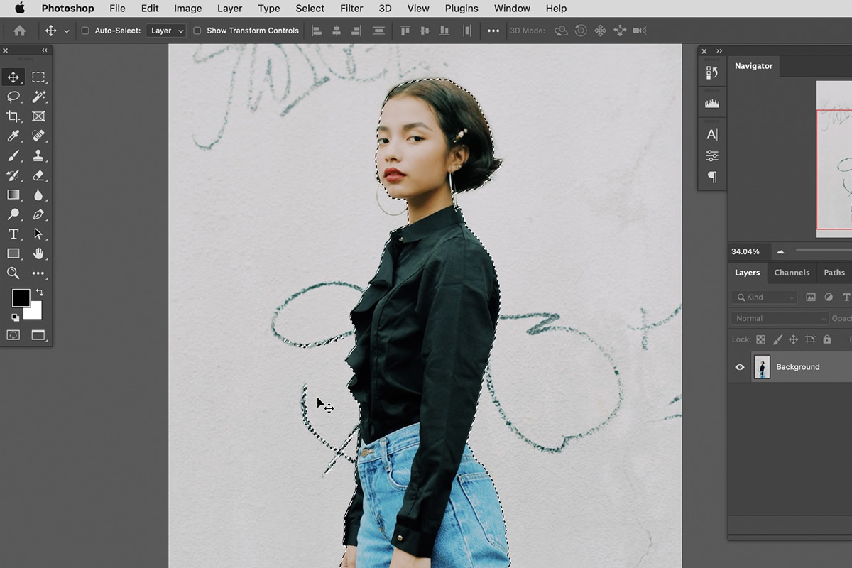Activate the Crop tool
Image resolution: width=852 pixels, height=568 pixels.
tap(13, 116)
